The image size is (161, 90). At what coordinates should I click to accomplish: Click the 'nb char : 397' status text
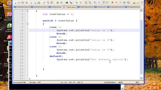tap(35, 82)
